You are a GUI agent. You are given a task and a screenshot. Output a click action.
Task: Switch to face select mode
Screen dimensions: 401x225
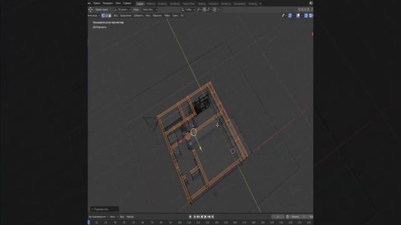pos(110,16)
